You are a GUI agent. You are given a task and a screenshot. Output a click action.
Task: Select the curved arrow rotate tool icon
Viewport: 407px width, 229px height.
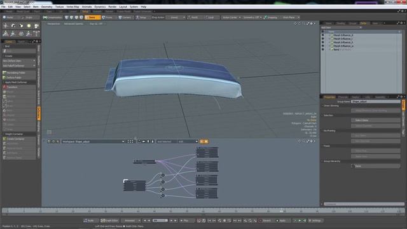pos(13,25)
